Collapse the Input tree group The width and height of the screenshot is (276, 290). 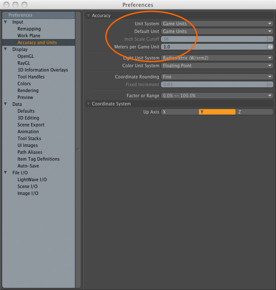point(6,22)
